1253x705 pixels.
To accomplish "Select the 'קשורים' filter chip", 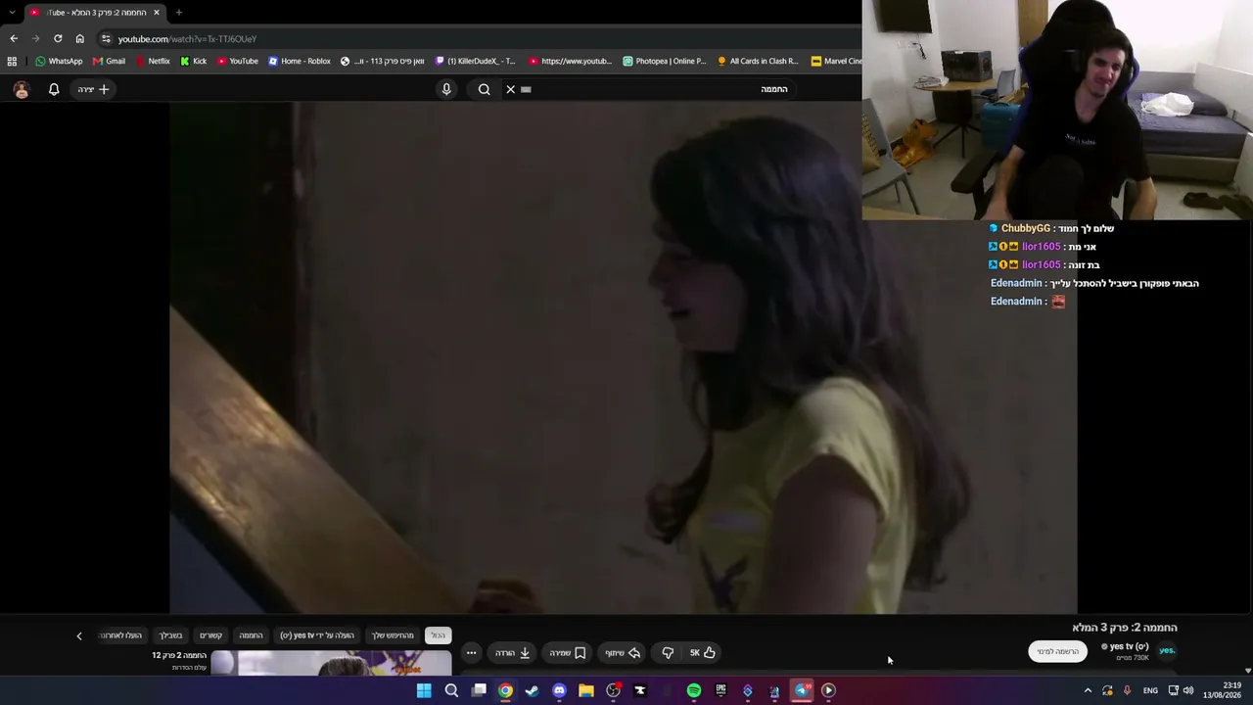I will click(211, 635).
